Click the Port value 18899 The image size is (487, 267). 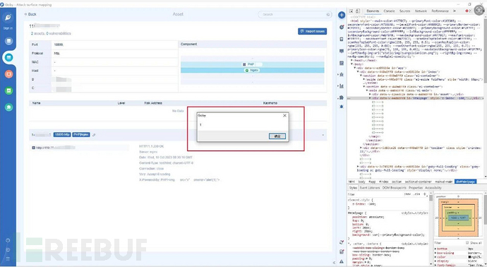click(x=59, y=44)
